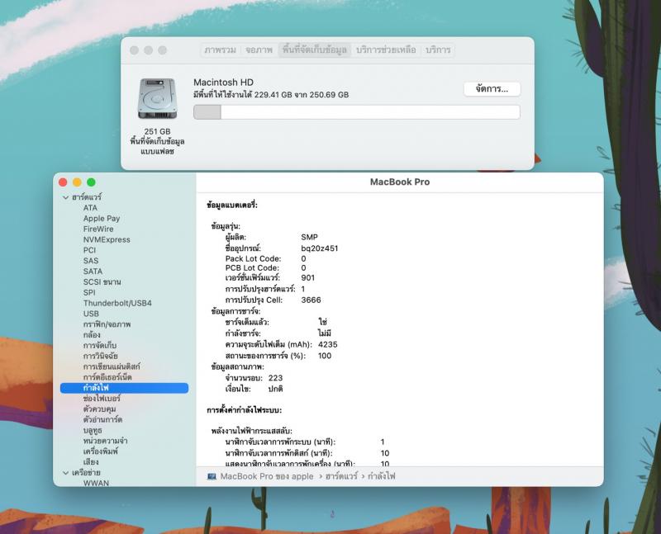Click the cycle count value 223
Screen dimensions: 661x534
(275, 378)
